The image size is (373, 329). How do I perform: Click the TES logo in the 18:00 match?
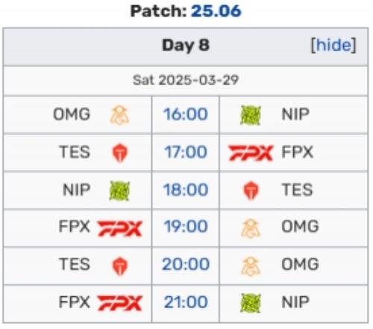click(x=251, y=191)
